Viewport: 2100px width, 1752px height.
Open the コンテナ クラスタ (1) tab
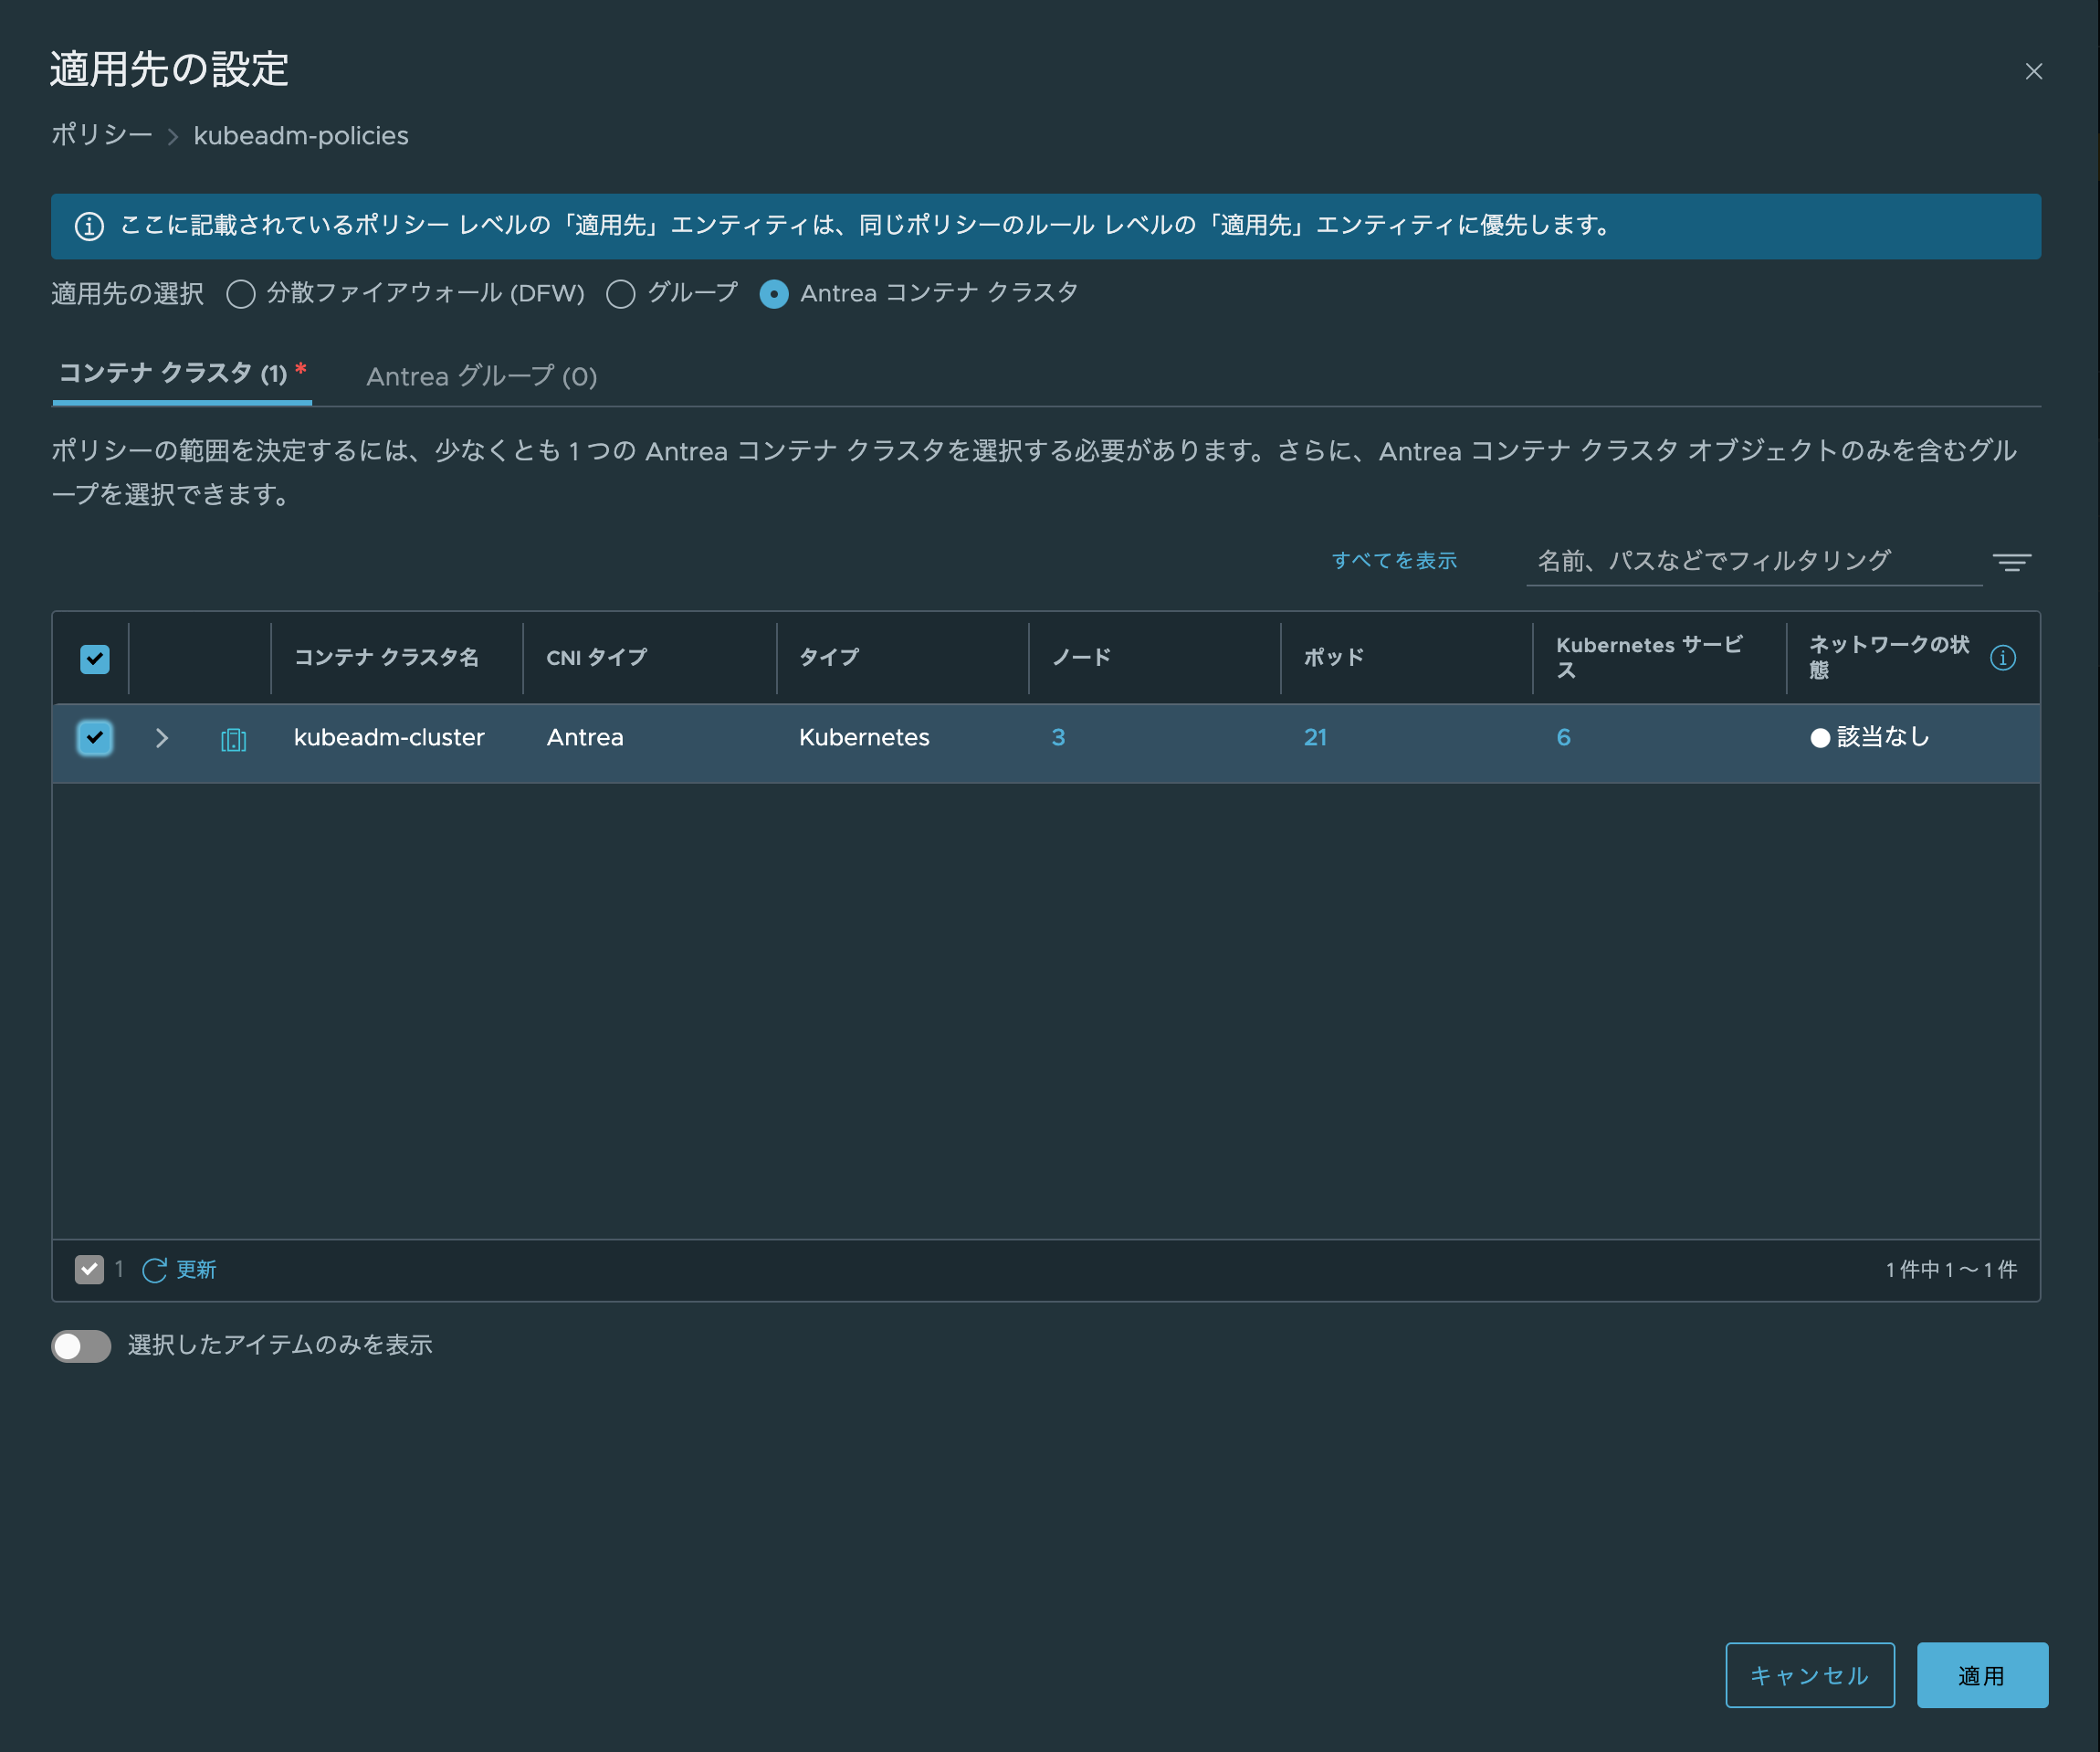(x=181, y=375)
